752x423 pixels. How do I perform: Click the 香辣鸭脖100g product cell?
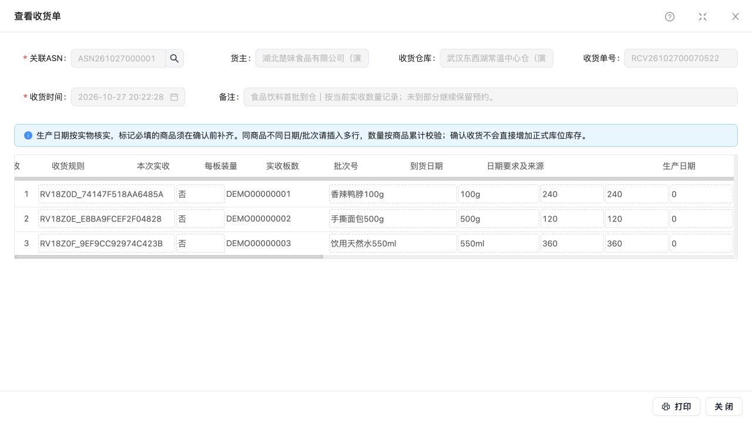(393, 194)
